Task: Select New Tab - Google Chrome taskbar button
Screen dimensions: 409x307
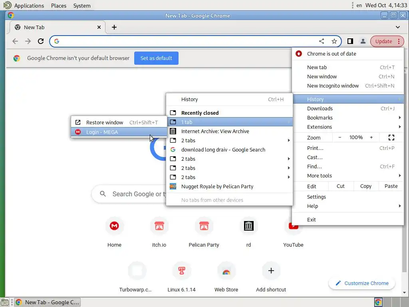Action: click(x=47, y=302)
